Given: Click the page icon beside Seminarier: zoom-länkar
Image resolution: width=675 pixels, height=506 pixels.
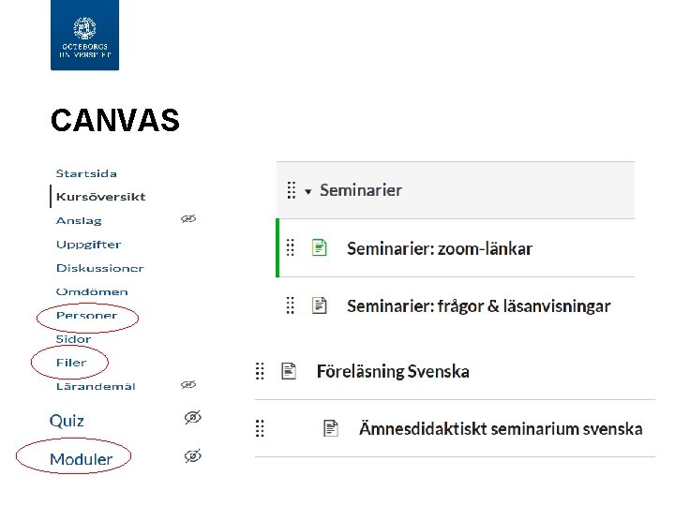Looking at the screenshot, I should pos(320,248).
